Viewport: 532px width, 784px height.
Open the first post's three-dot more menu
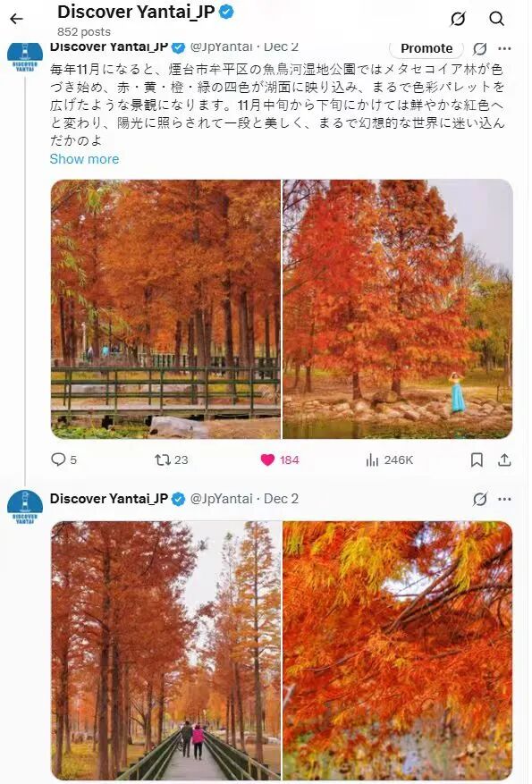point(504,48)
